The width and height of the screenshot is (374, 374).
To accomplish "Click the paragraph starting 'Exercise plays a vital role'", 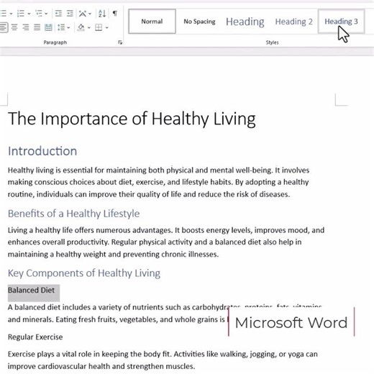I will pos(163,360).
